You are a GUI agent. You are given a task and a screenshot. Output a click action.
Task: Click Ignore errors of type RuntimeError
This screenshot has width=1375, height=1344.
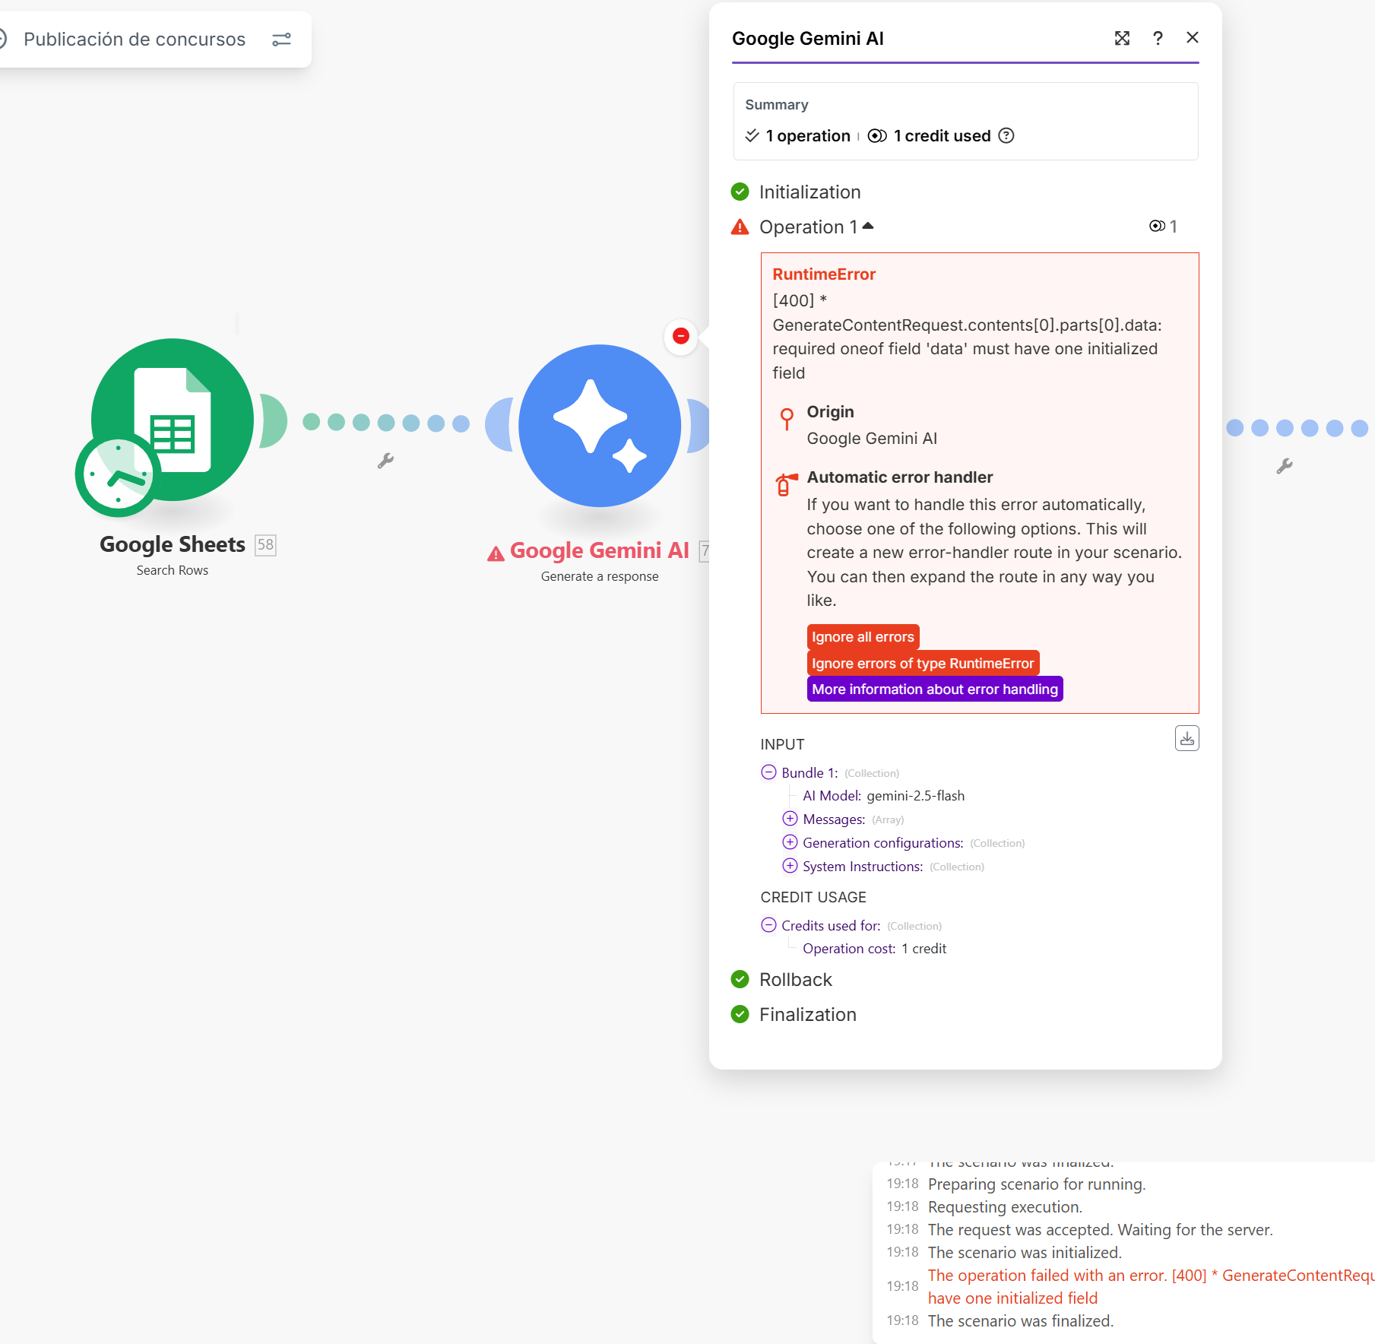tap(923, 664)
